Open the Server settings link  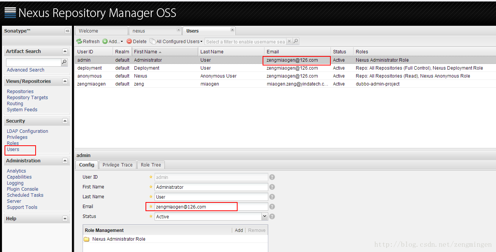14,201
